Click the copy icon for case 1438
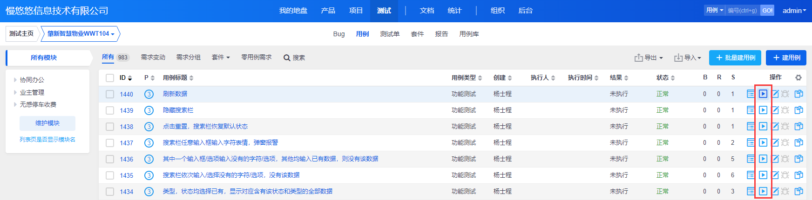The image size is (812, 200). click(x=798, y=126)
